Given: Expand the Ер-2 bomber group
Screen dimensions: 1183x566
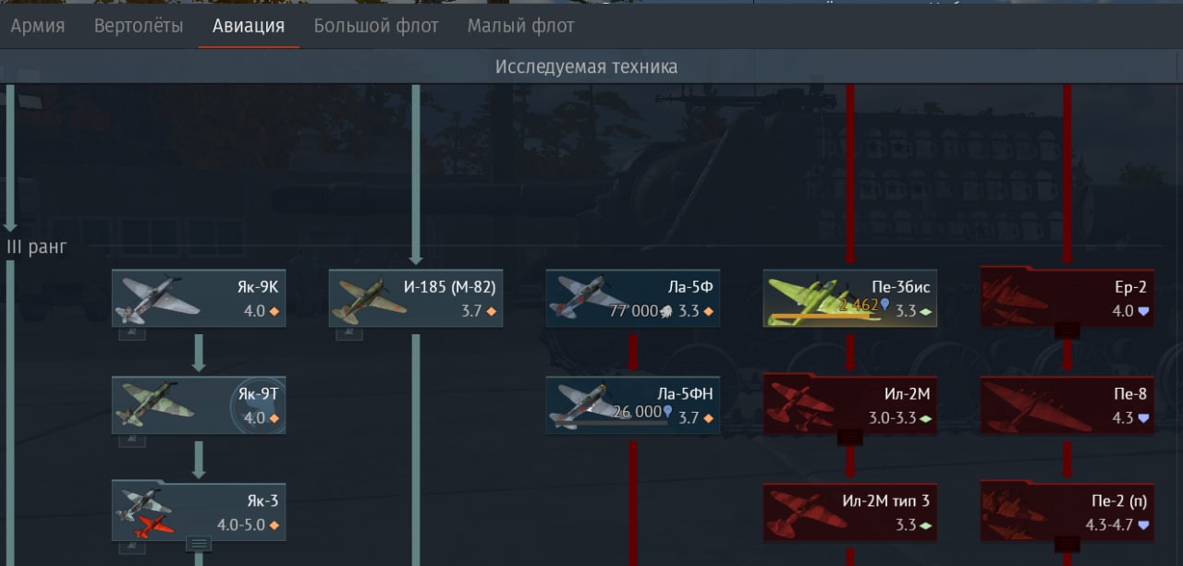Looking at the screenshot, I should 1067,330.
